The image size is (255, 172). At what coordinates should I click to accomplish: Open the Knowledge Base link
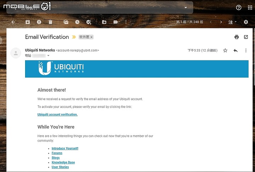[63, 162]
